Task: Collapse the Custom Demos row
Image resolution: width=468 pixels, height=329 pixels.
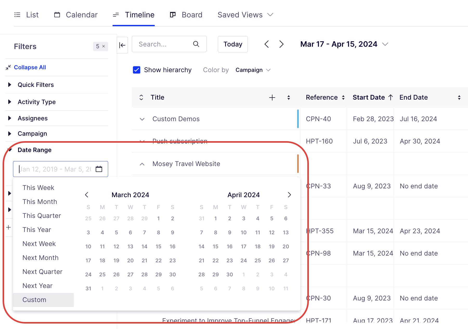Action: (x=142, y=119)
